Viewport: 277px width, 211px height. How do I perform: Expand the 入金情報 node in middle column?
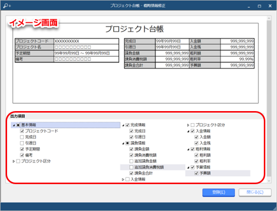coord(123,180)
